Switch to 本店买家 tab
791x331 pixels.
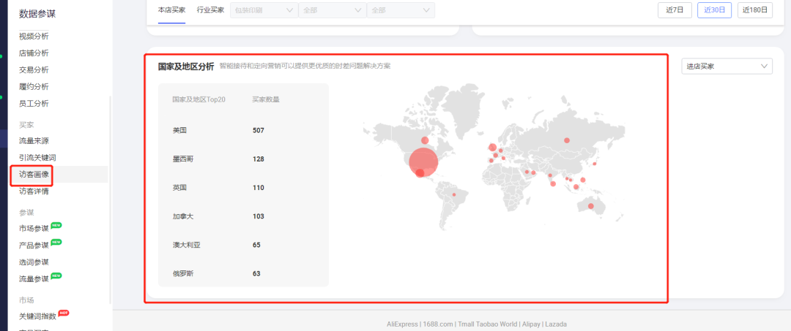[171, 10]
